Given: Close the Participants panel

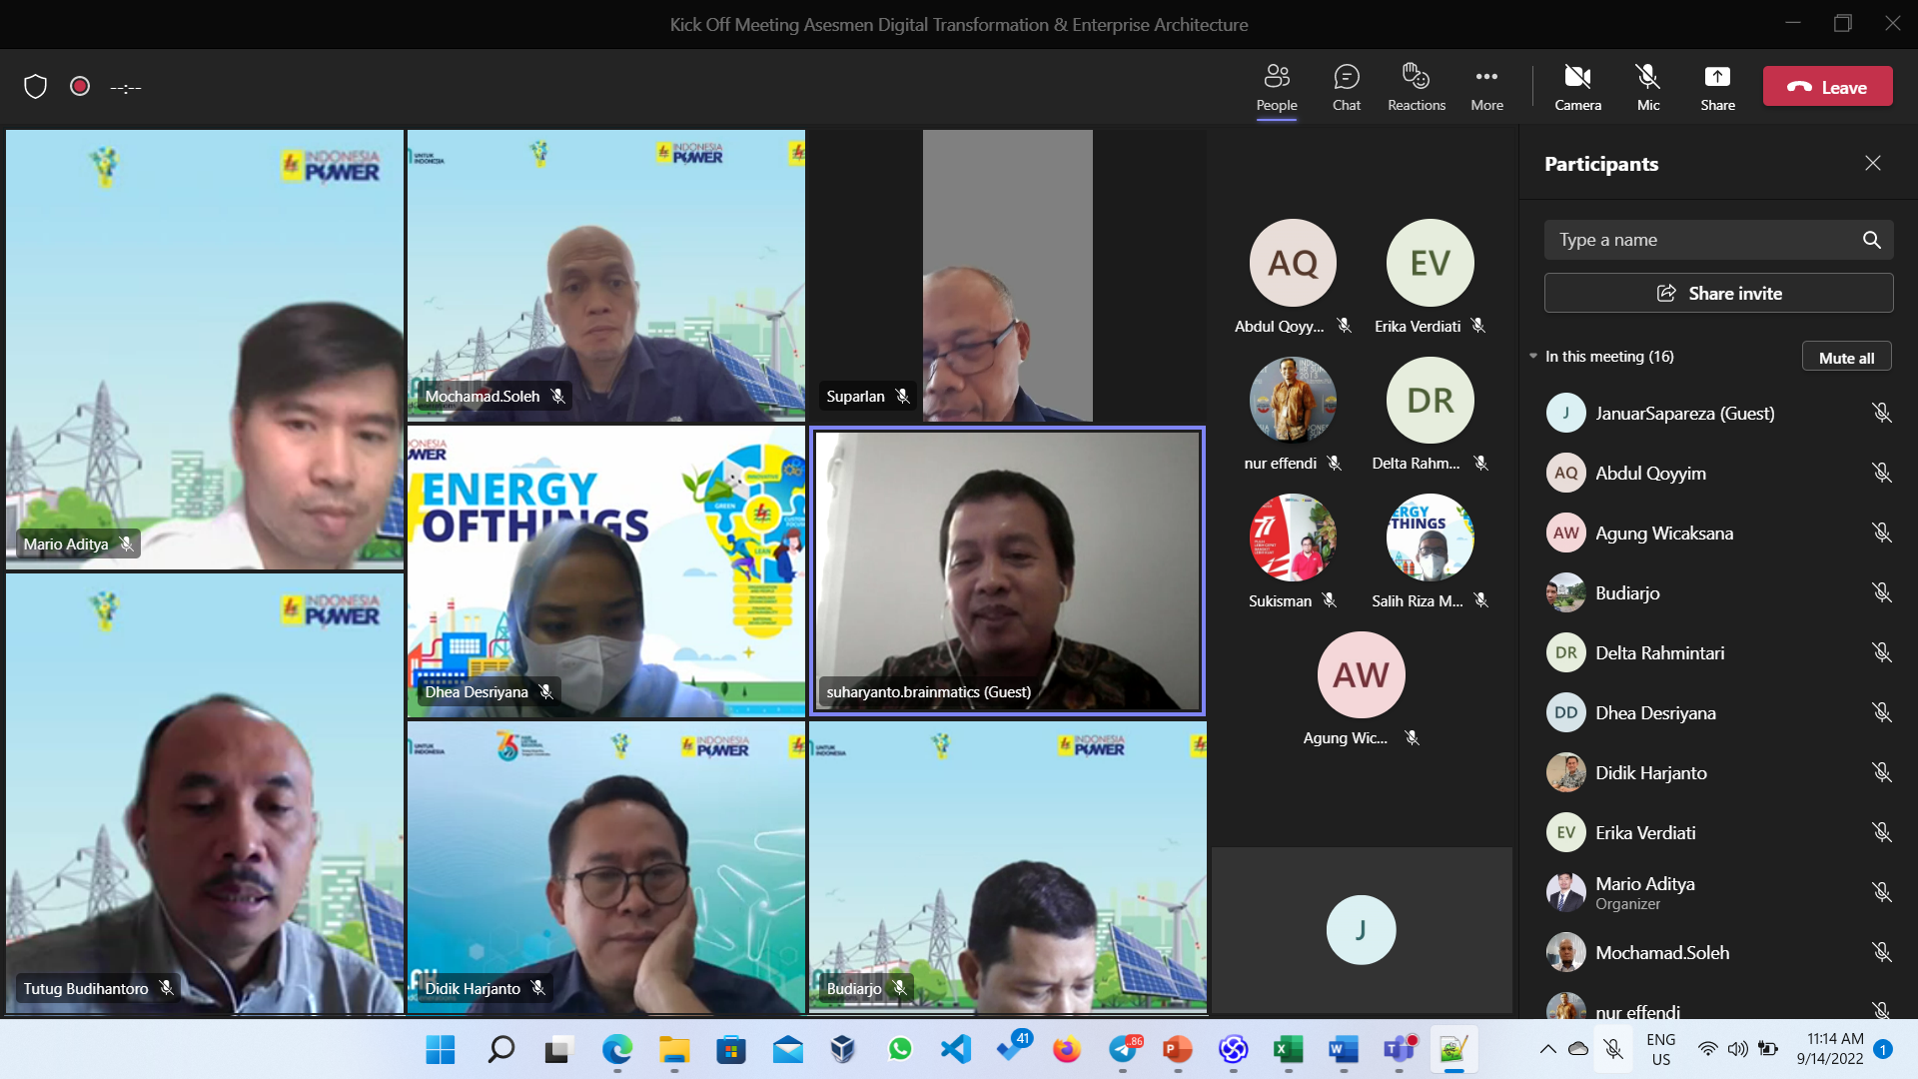Looking at the screenshot, I should (x=1872, y=163).
